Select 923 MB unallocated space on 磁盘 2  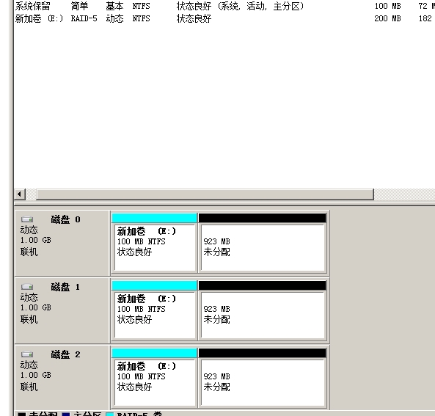pos(263,379)
